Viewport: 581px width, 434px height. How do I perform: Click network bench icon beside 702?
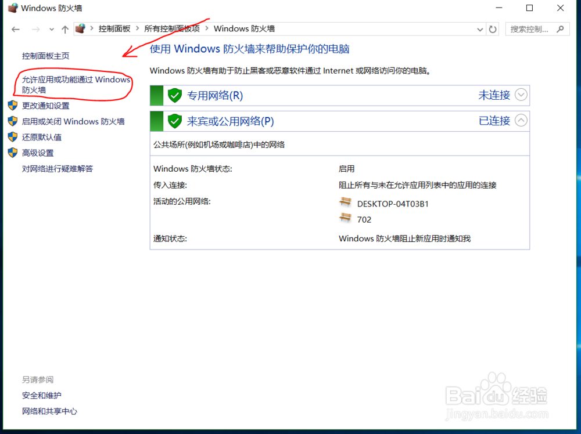345,218
